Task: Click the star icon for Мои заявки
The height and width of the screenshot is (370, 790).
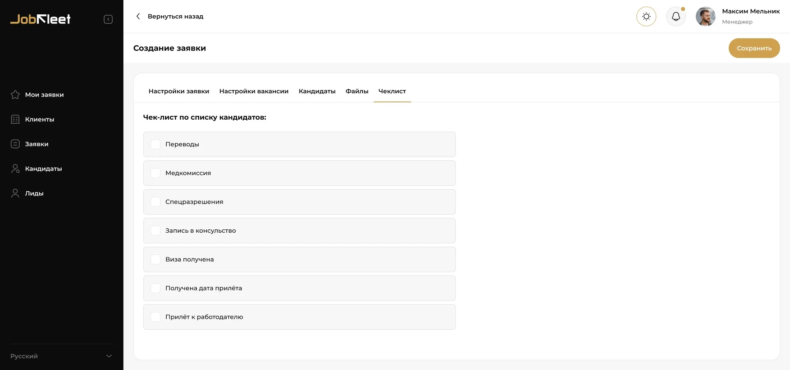Action: click(x=15, y=95)
